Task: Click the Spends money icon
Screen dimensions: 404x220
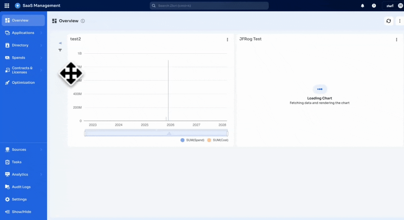Action: point(7,57)
